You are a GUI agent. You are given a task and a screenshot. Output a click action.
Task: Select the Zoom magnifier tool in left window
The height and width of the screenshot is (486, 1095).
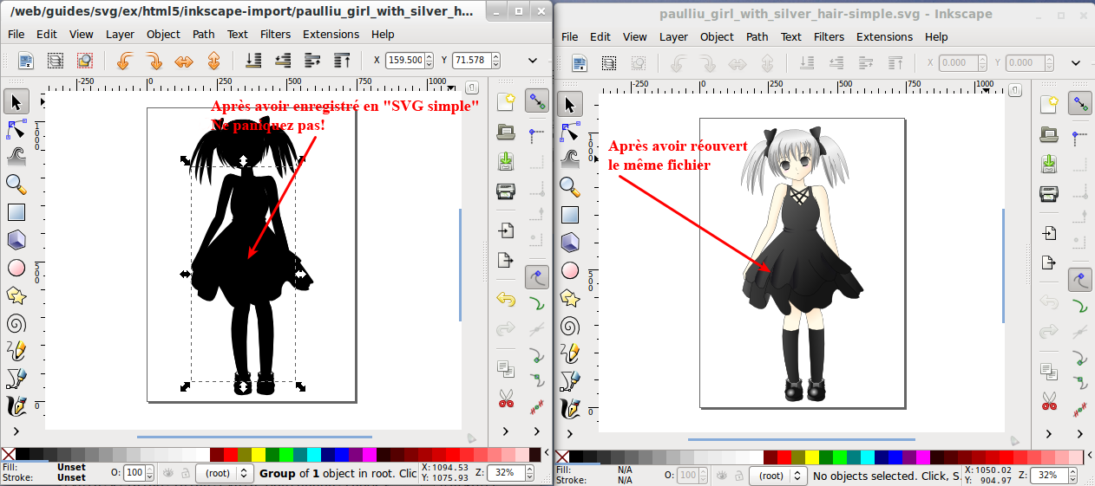pos(16,185)
